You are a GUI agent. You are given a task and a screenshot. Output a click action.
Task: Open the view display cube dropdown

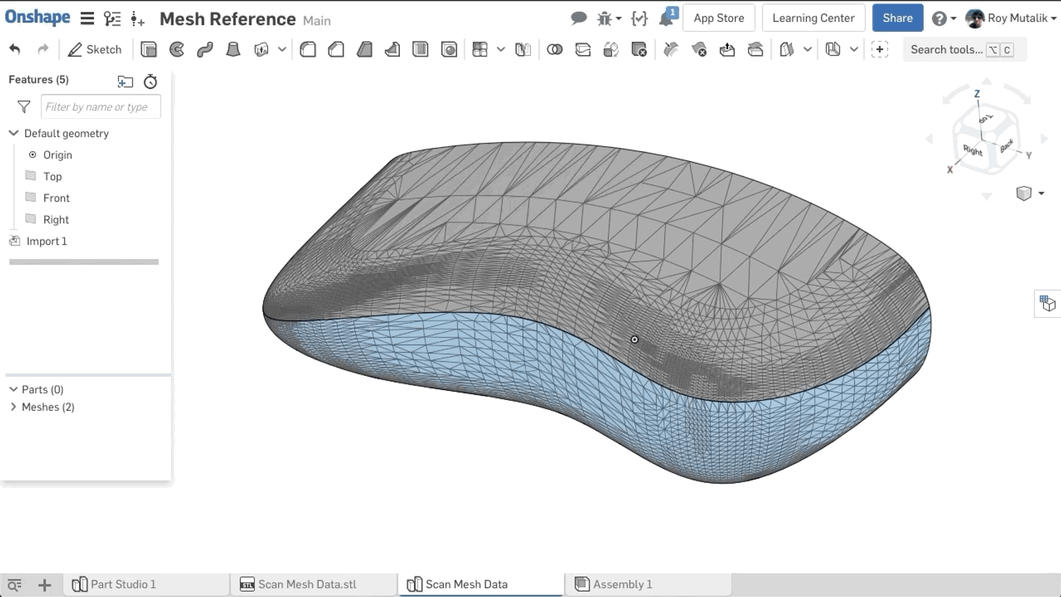1041,194
